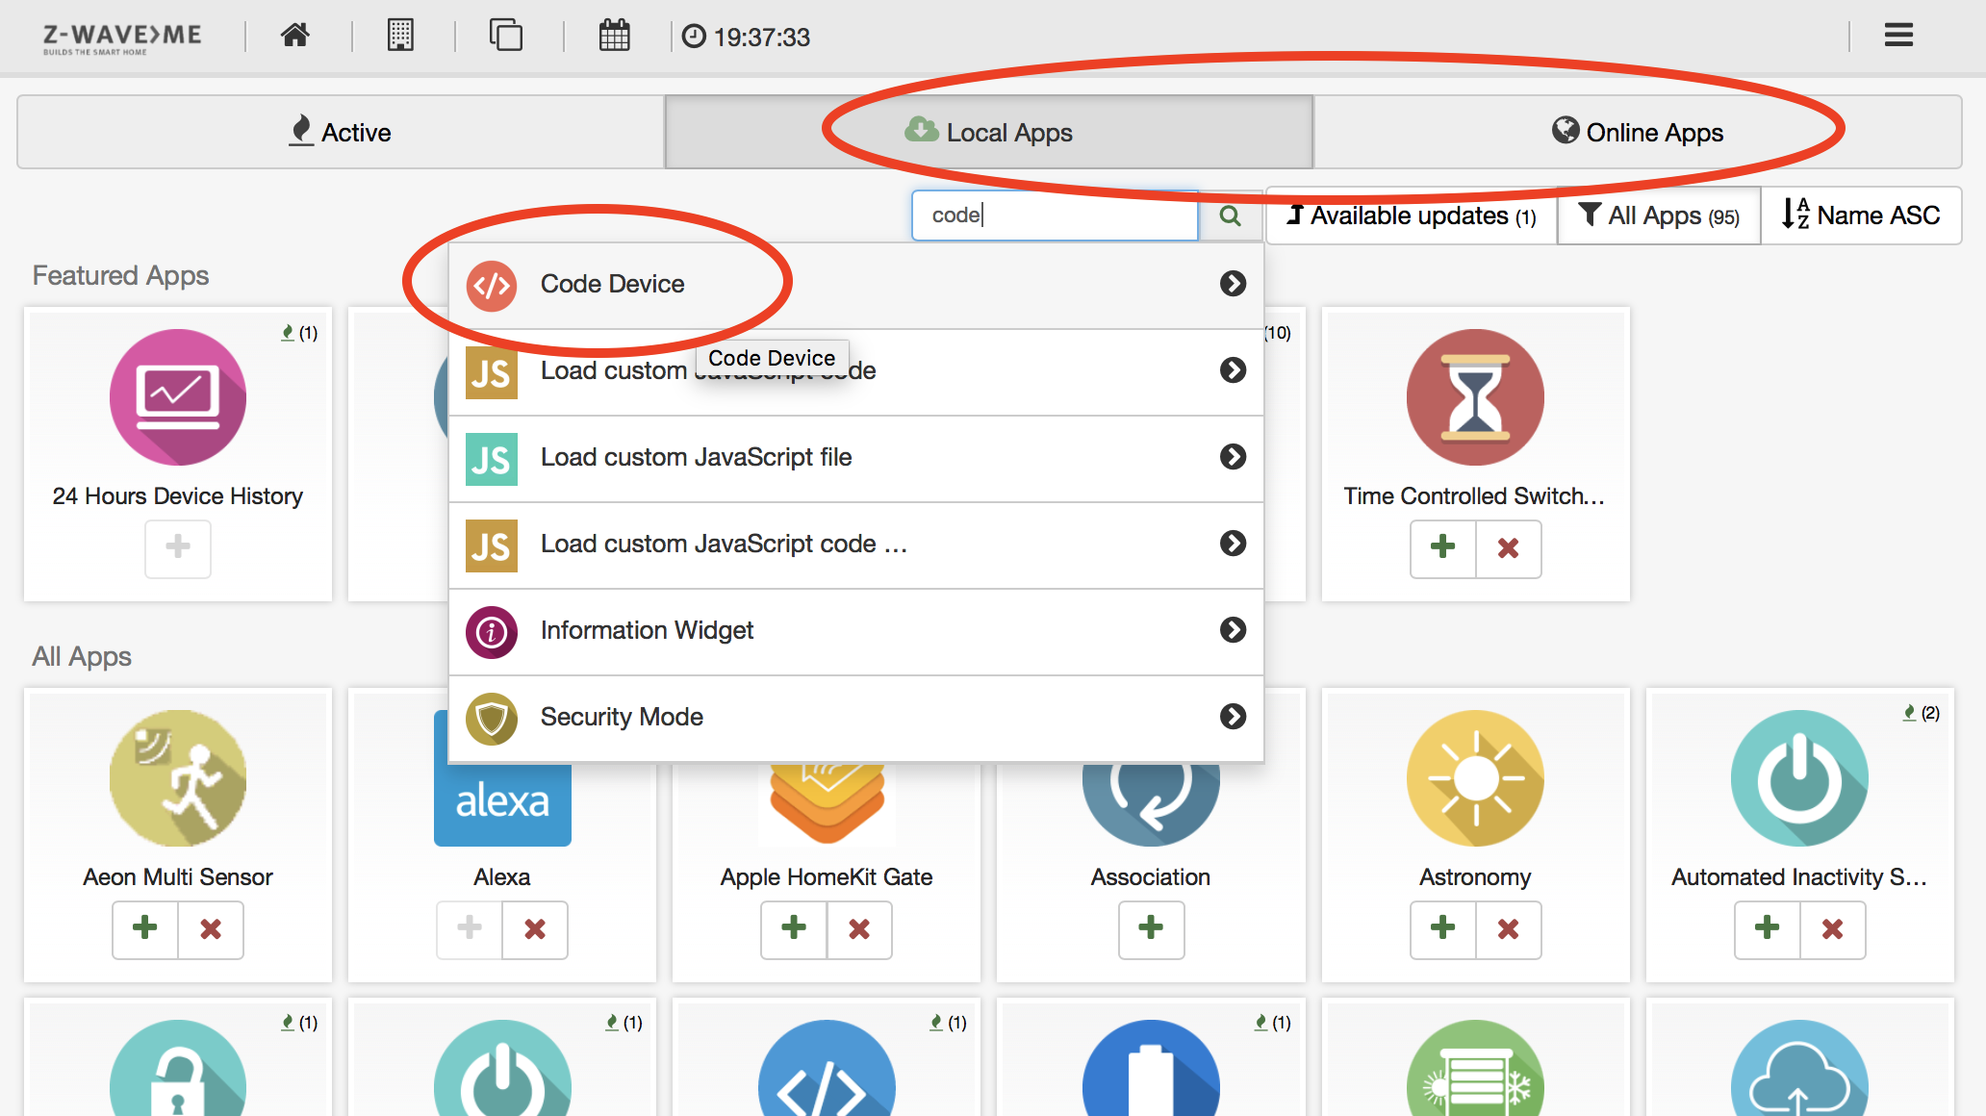This screenshot has width=1986, height=1116.
Task: Open the events calendar icon
Action: [614, 37]
